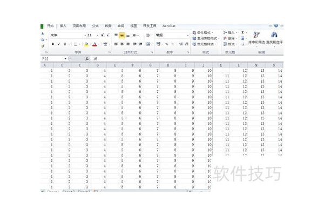The height and width of the screenshot is (216, 324).
Task: Switch to the 审阅 (Review) tab
Action: coord(121,26)
